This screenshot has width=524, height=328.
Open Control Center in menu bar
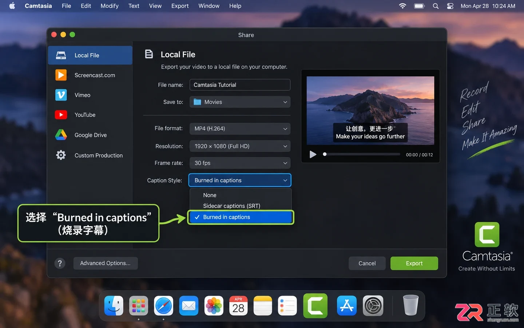coord(450,6)
